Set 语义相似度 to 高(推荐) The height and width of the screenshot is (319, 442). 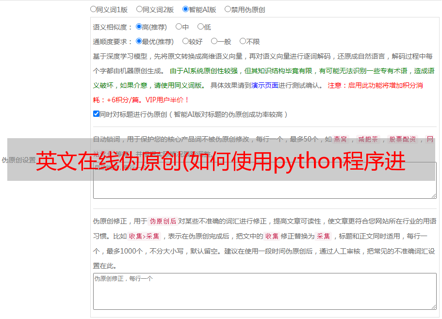[x=139, y=27]
